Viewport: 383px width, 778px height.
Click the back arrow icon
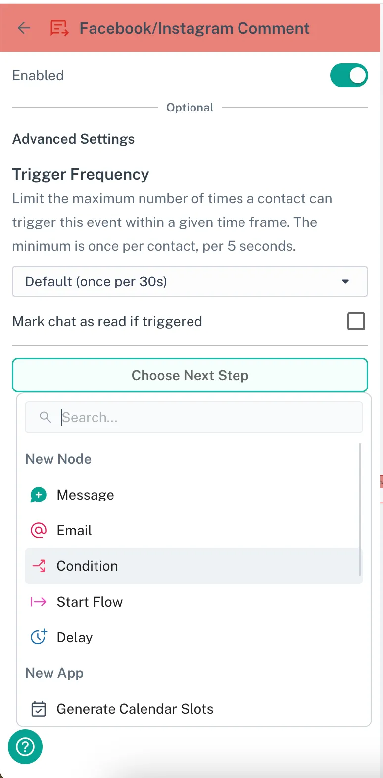tap(24, 28)
